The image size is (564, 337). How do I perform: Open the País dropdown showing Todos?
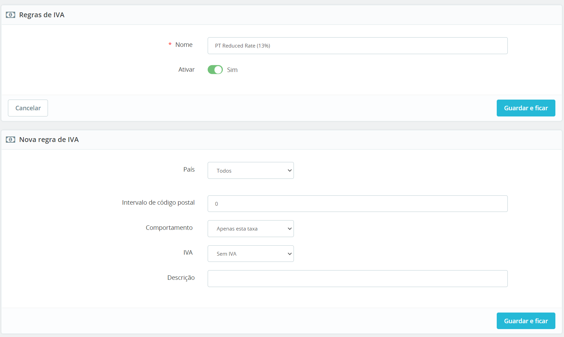point(250,171)
